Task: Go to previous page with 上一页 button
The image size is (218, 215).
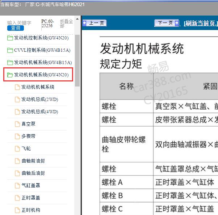Action: (94, 23)
